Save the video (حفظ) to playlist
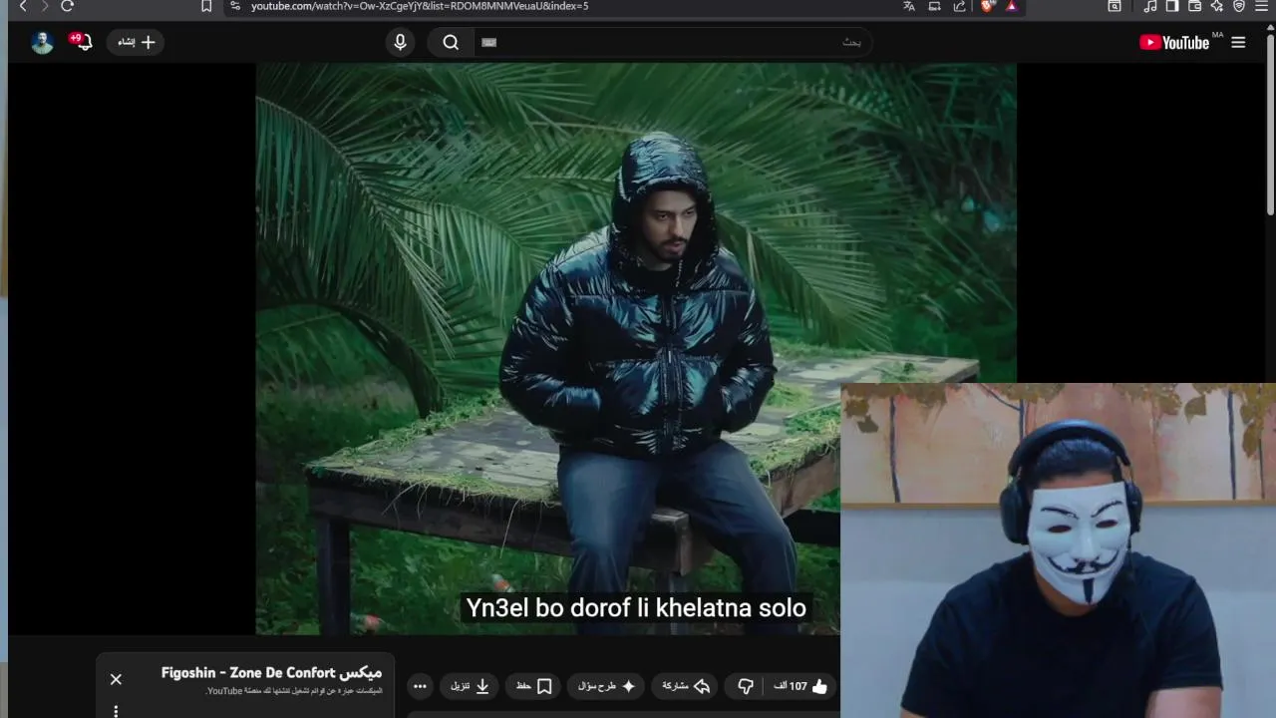This screenshot has width=1276, height=718. [x=534, y=686]
